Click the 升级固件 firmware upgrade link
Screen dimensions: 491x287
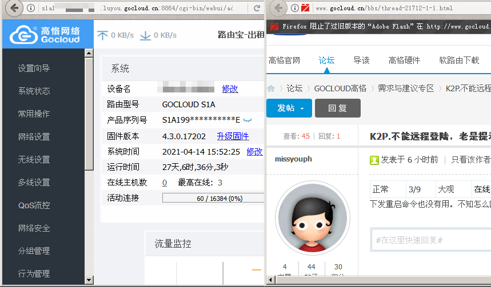[x=233, y=136]
